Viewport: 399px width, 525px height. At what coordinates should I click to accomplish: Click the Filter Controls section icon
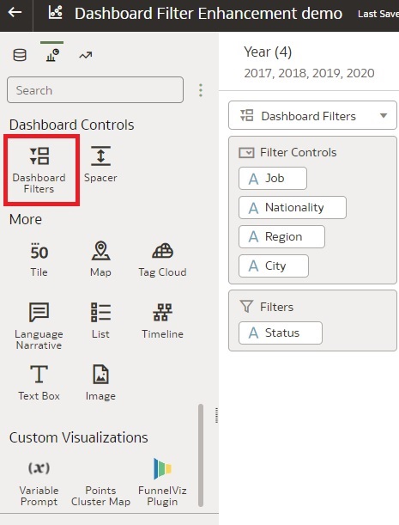point(246,153)
